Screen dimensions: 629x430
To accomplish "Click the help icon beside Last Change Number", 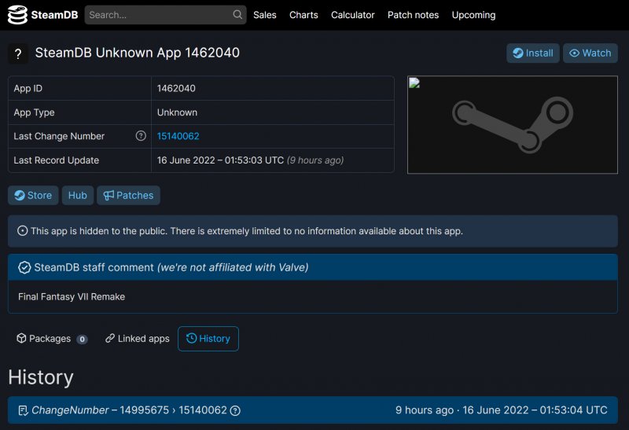I will (141, 136).
